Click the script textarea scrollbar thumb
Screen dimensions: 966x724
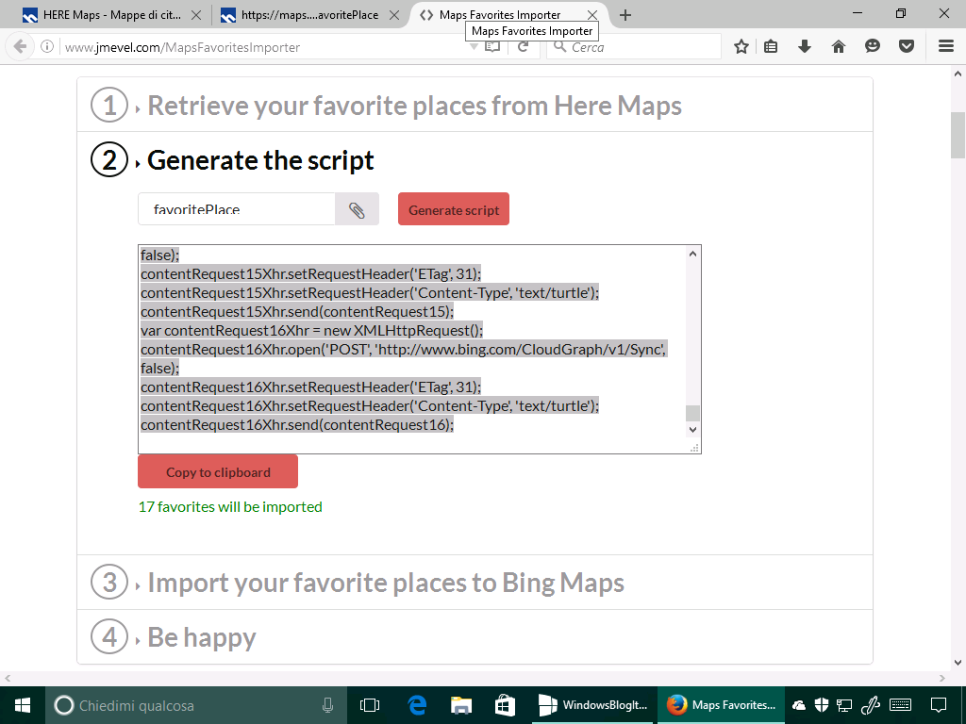coord(693,413)
